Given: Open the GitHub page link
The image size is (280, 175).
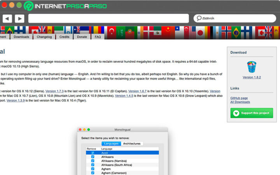Looking at the screenshot, I should [239, 98].
